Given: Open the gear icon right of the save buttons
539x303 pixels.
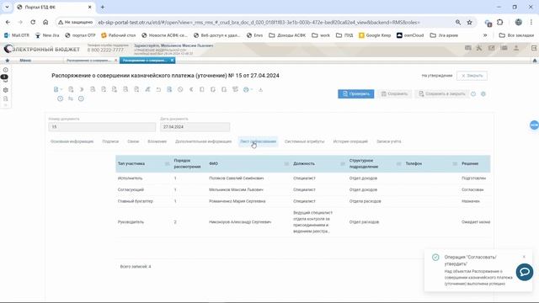Looking at the screenshot, I should click(x=483, y=93).
